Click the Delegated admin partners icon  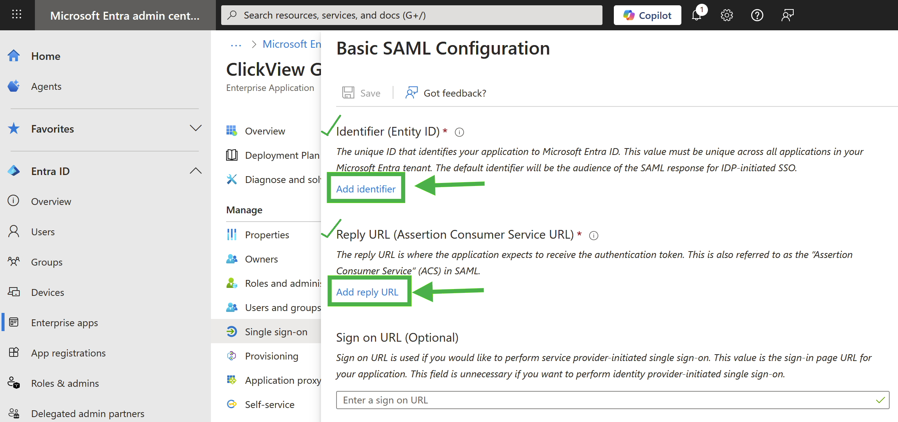(x=14, y=413)
